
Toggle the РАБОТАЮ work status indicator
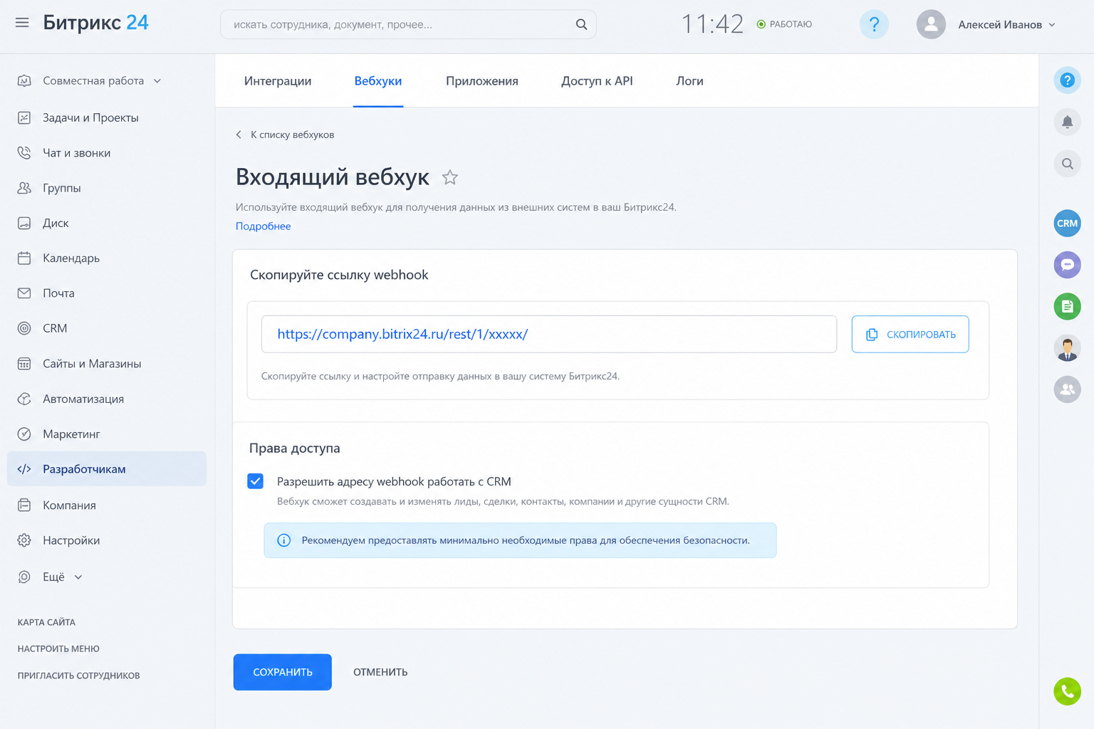point(784,24)
